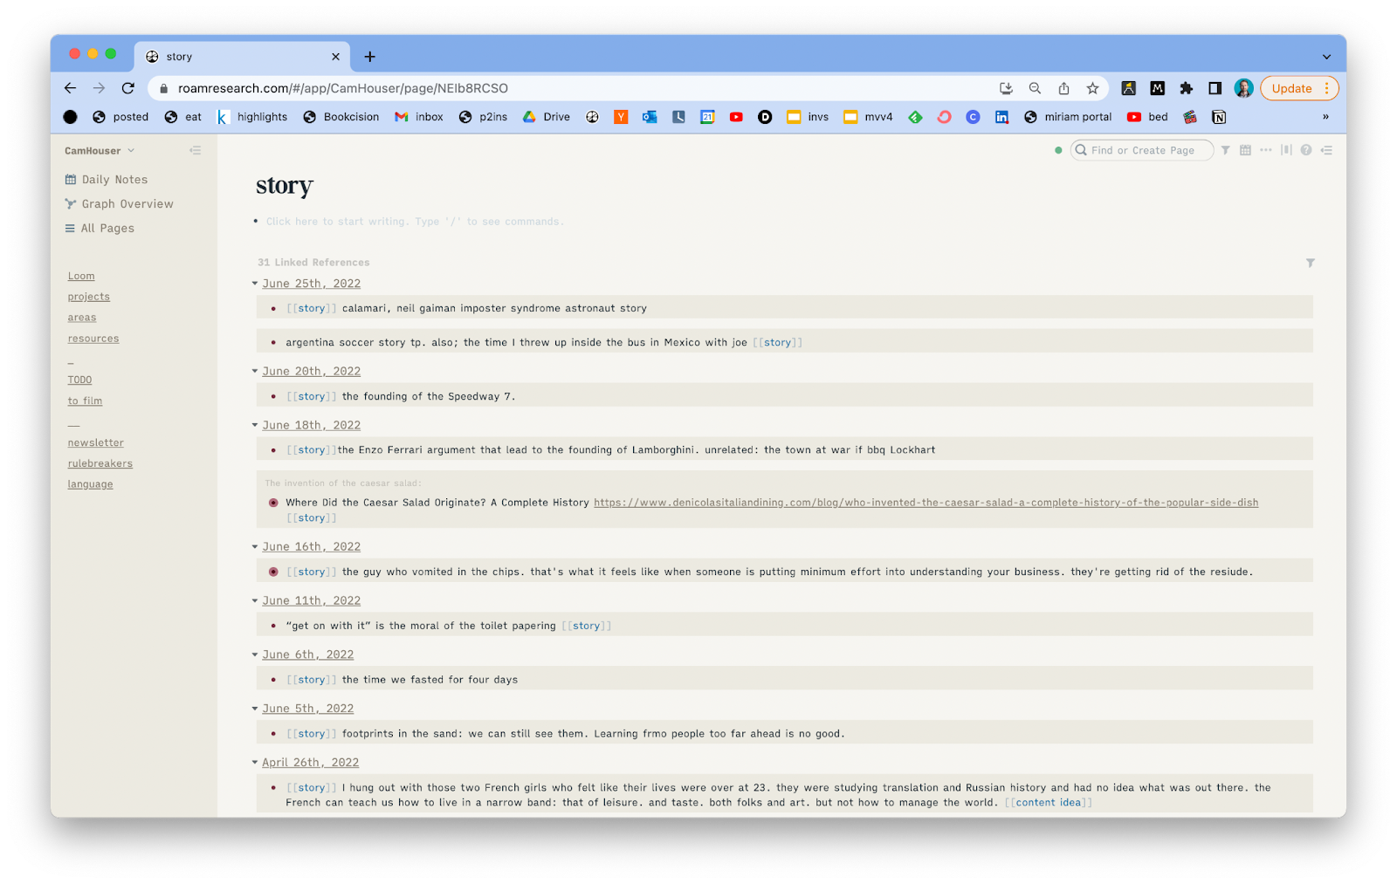Open Daily Notes in the sidebar
The width and height of the screenshot is (1397, 884).
point(114,180)
